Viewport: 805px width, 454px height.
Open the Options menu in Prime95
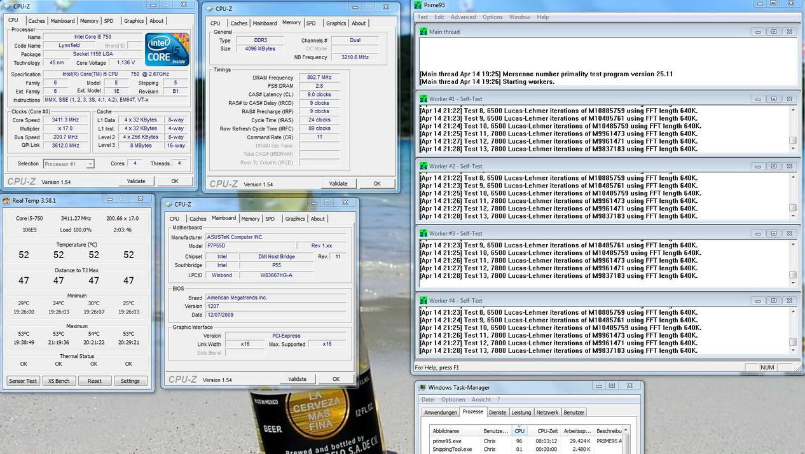(492, 17)
